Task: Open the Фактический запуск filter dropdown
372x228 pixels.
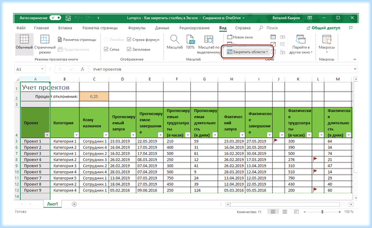Action: point(242,135)
